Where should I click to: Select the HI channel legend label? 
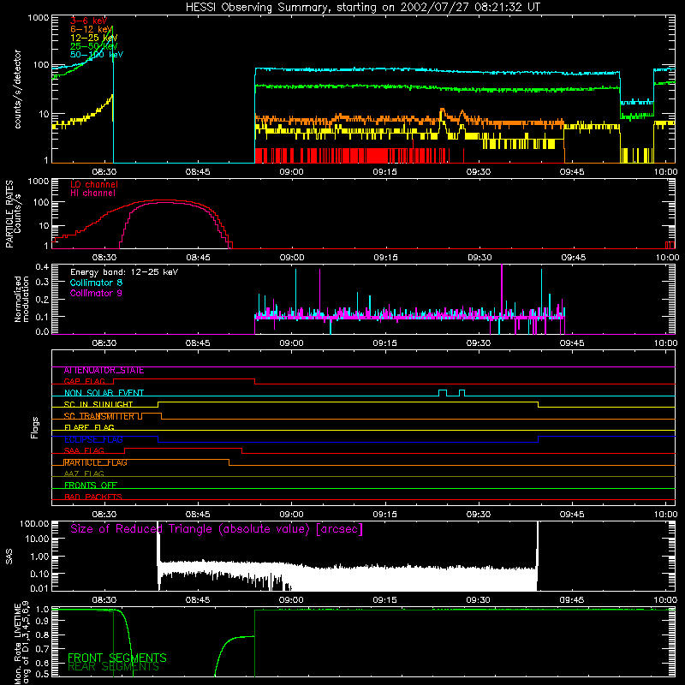click(92, 194)
